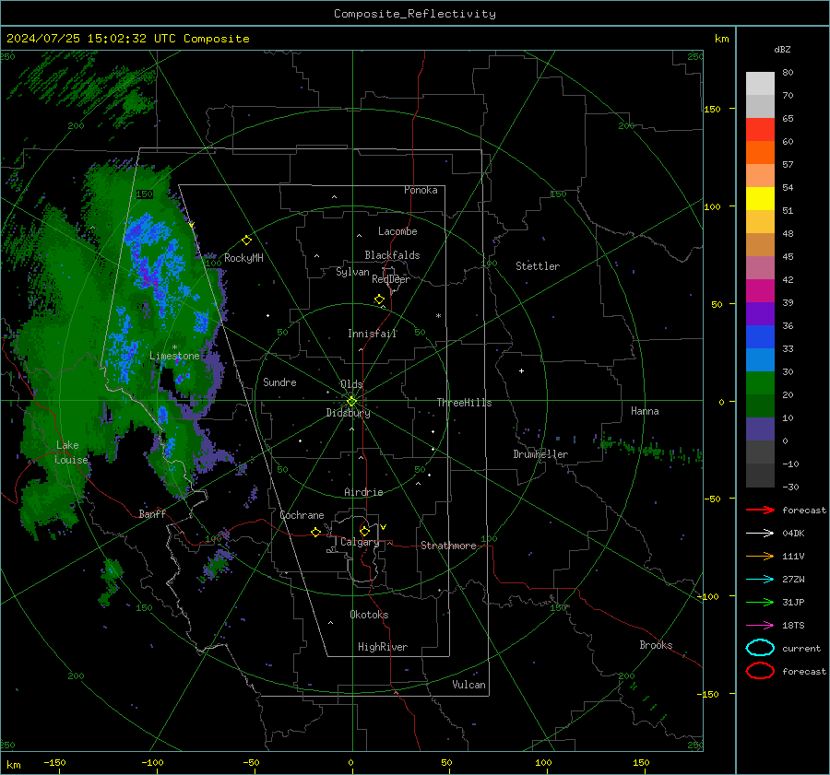The width and height of the screenshot is (830, 775).
Task: Click the Hanna label
Action: (645, 411)
